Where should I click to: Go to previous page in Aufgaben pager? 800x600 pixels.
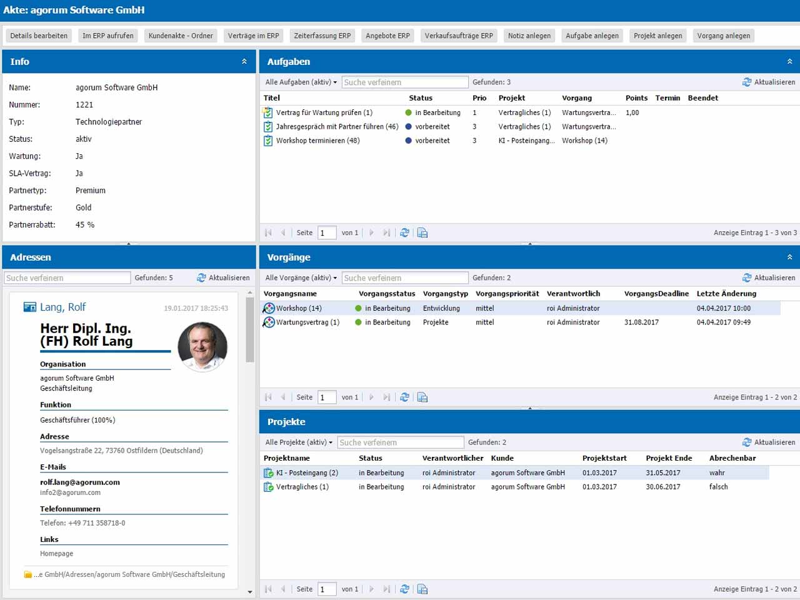(283, 232)
